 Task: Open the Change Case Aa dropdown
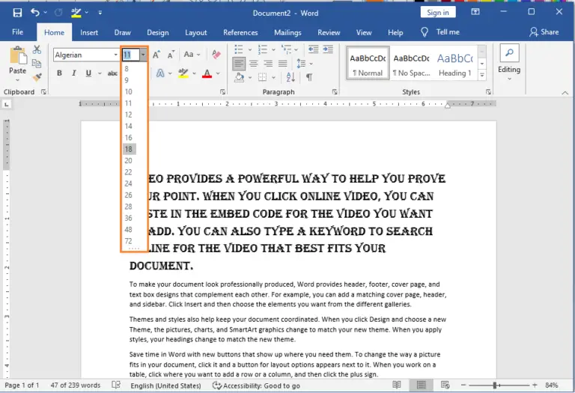tap(192, 55)
